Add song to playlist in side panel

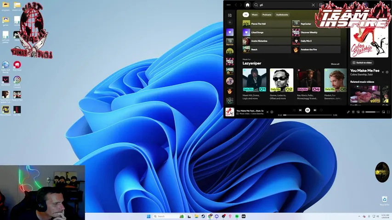click(x=387, y=72)
